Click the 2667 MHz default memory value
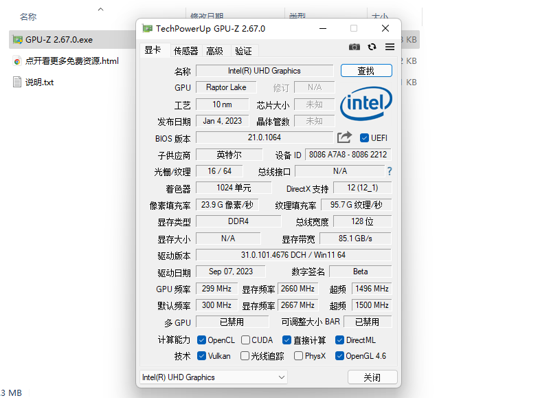 click(297, 305)
